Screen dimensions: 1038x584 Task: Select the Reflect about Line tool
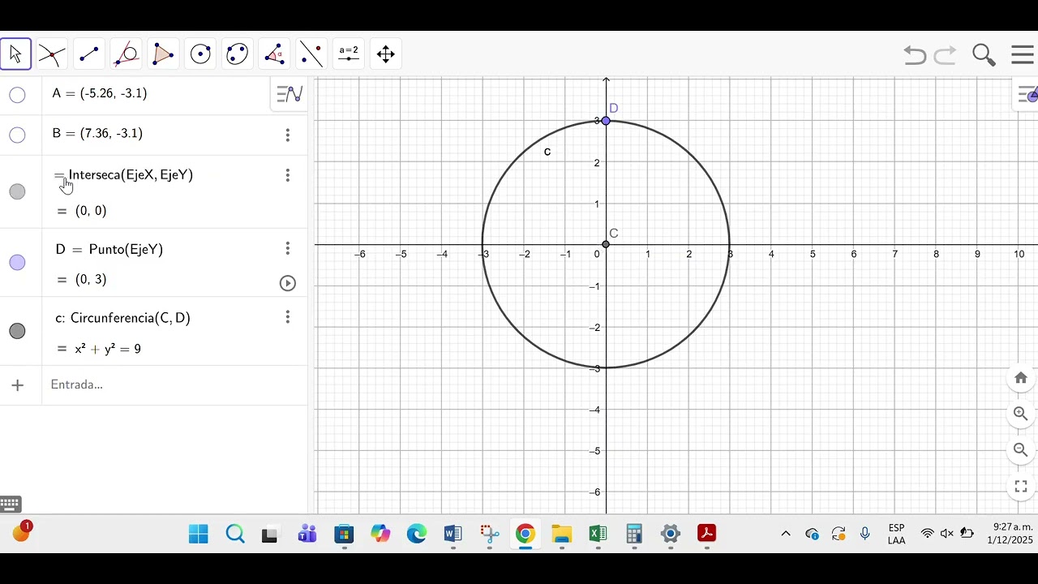[x=311, y=54]
